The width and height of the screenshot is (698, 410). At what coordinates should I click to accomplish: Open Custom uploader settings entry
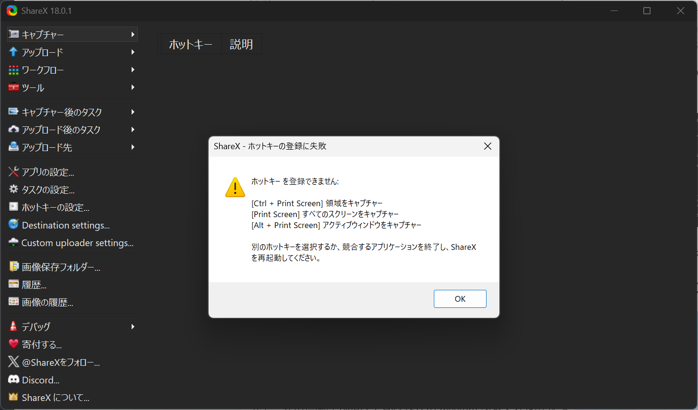pyautogui.click(x=77, y=243)
